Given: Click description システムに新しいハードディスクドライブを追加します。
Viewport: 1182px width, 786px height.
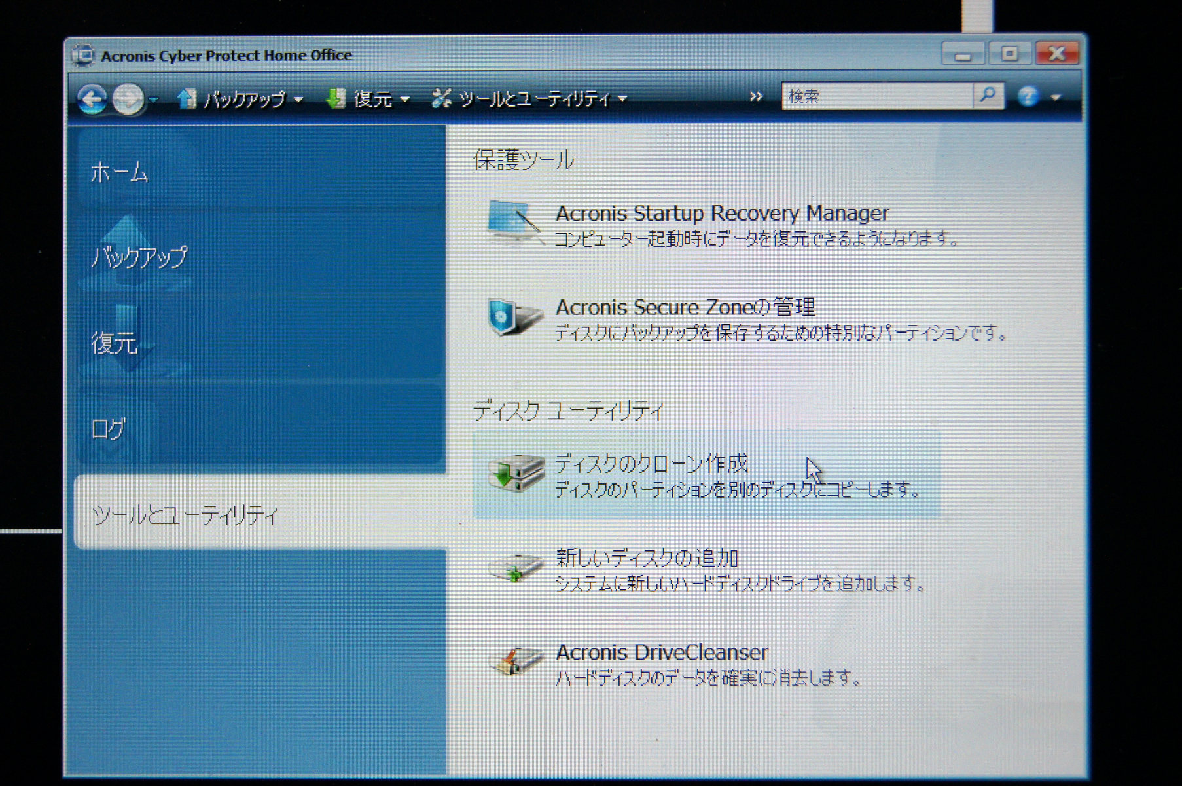Looking at the screenshot, I should pyautogui.click(x=740, y=583).
